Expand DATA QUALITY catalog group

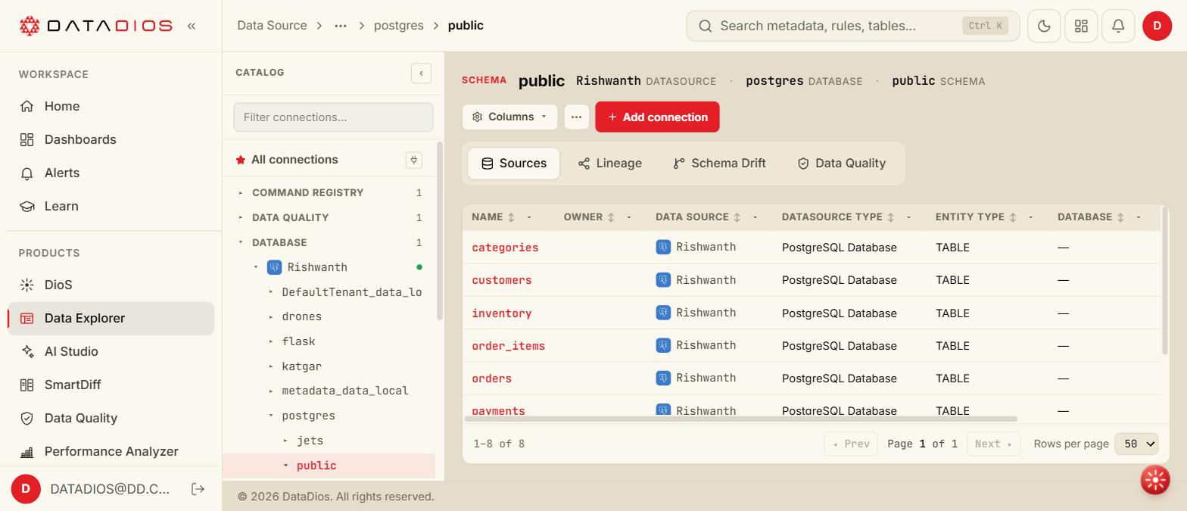click(x=241, y=217)
